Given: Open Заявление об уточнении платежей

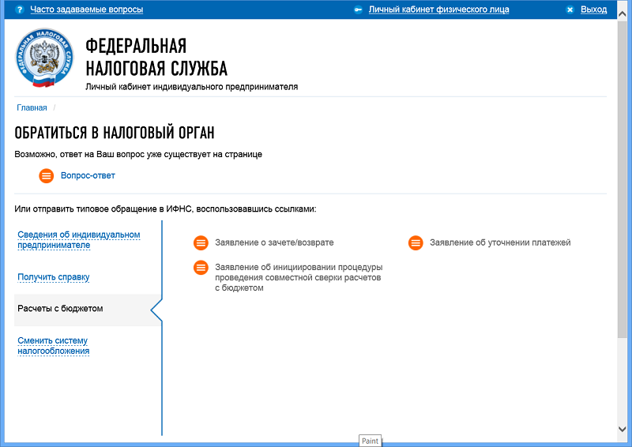Looking at the screenshot, I should click(x=500, y=242).
